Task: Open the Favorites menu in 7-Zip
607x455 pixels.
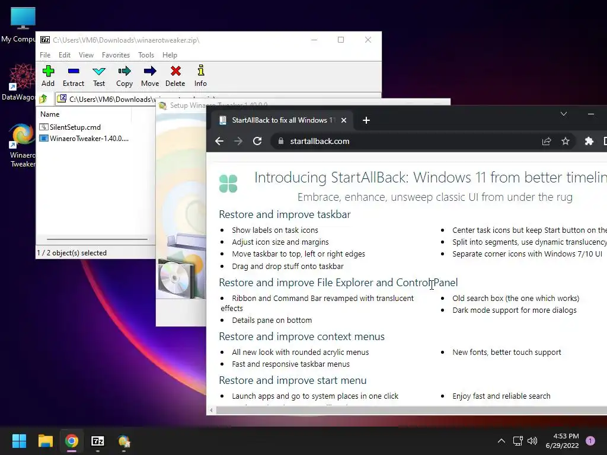Action: pyautogui.click(x=116, y=55)
